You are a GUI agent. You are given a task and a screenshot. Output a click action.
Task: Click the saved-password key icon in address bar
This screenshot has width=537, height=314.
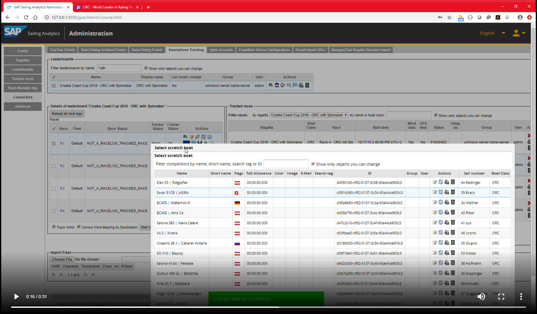point(440,17)
